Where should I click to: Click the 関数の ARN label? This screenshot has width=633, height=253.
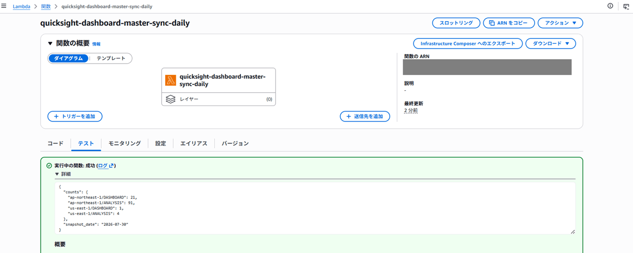pos(416,56)
